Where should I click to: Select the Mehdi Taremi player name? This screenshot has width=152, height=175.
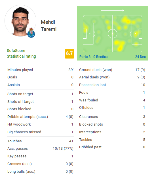coord(49,26)
